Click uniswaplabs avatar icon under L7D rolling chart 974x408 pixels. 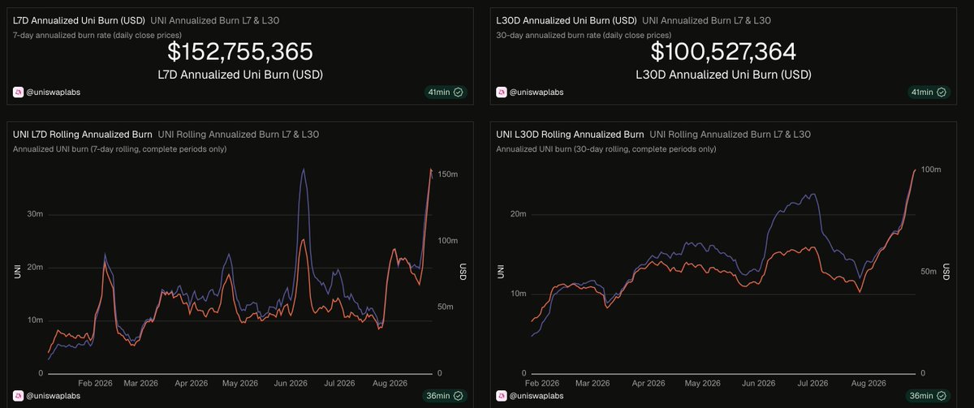tap(17, 396)
